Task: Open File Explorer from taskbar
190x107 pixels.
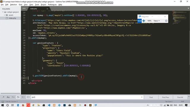Action: click(x=39, y=105)
